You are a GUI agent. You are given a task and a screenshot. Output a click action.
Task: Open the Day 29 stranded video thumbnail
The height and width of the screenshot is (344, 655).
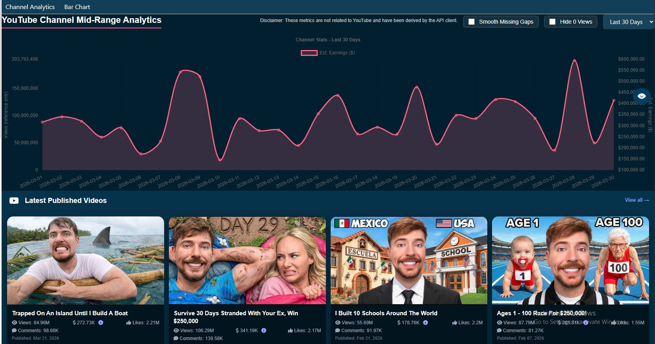tap(247, 260)
